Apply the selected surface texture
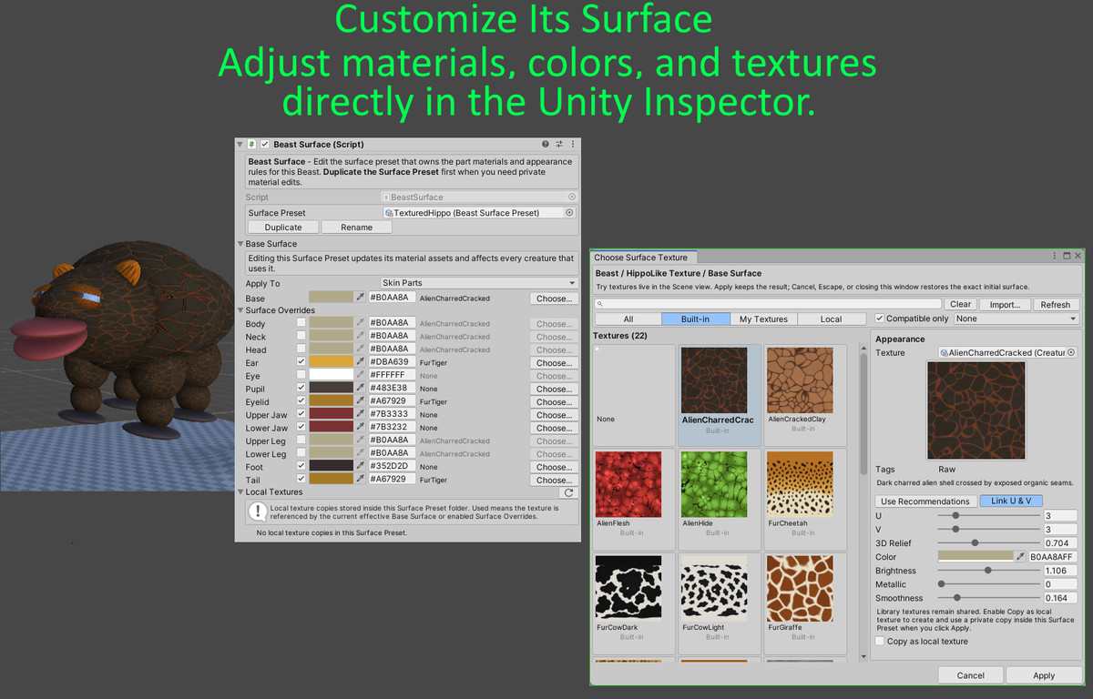The image size is (1093, 699). (x=1044, y=675)
